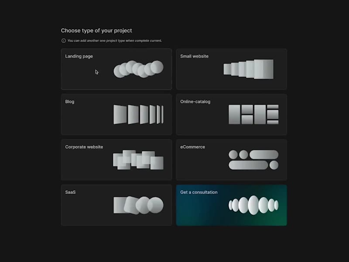Click the grid layout graphic on Online-catalog card
The image size is (349, 262).
point(253,114)
